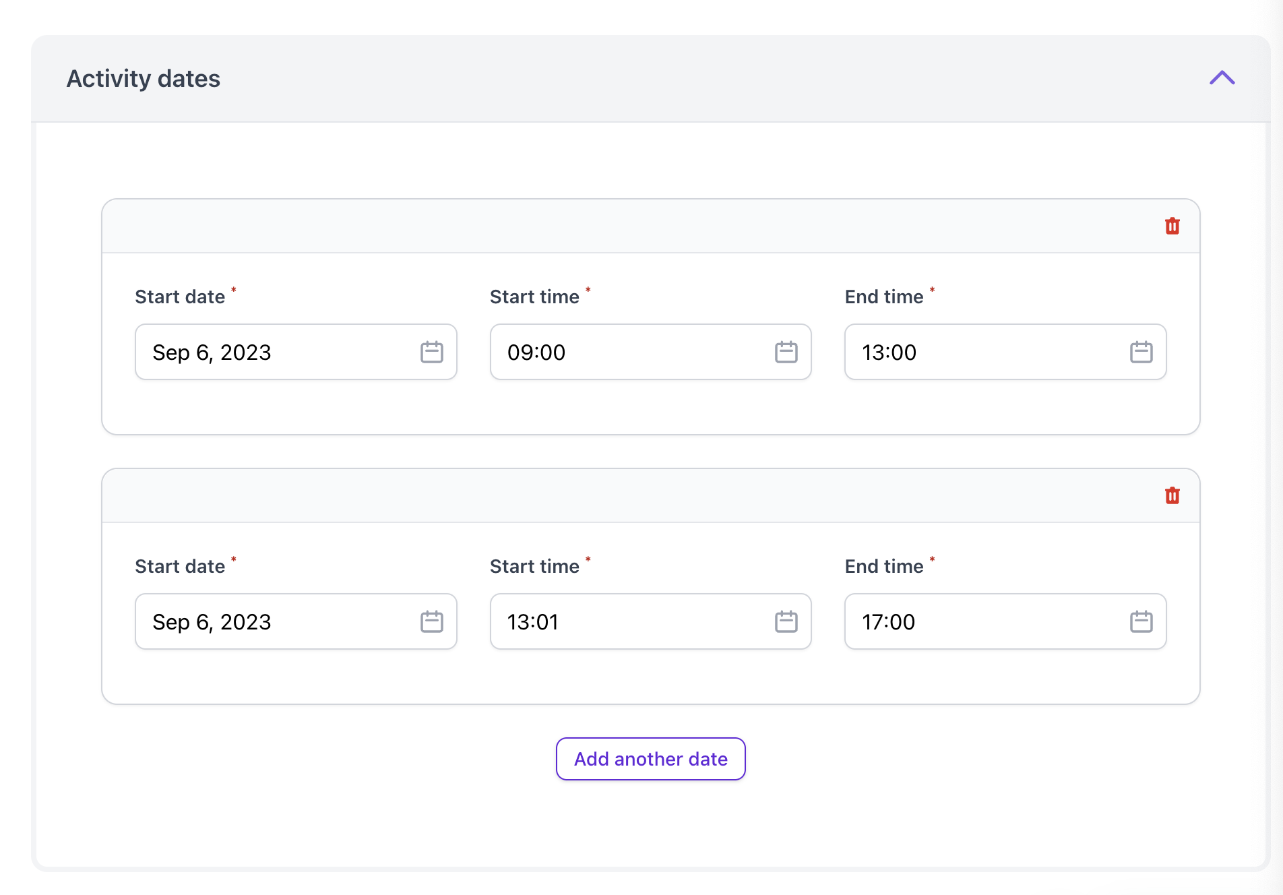Click Start date label in first entry
The image size is (1283, 895).
(x=180, y=297)
